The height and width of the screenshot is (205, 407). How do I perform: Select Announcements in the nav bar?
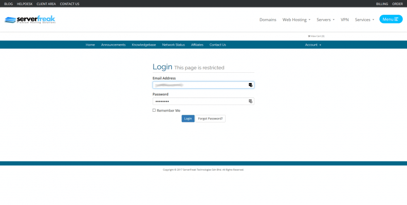(x=113, y=45)
